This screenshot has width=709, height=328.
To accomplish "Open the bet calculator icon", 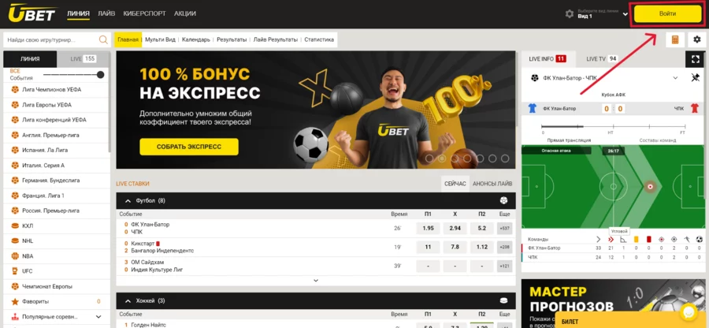I will [x=675, y=39].
